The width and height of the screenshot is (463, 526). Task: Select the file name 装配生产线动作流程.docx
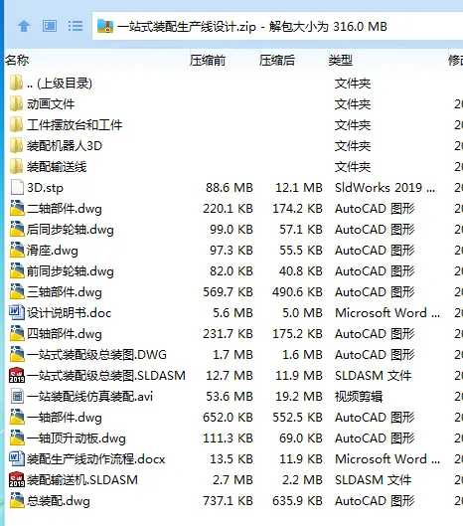click(96, 459)
